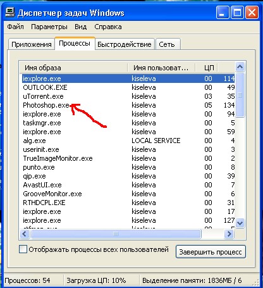Select the AvastUI.exe process
Image resolution: width=263 pixels, height=288 pixels.
click(128, 185)
